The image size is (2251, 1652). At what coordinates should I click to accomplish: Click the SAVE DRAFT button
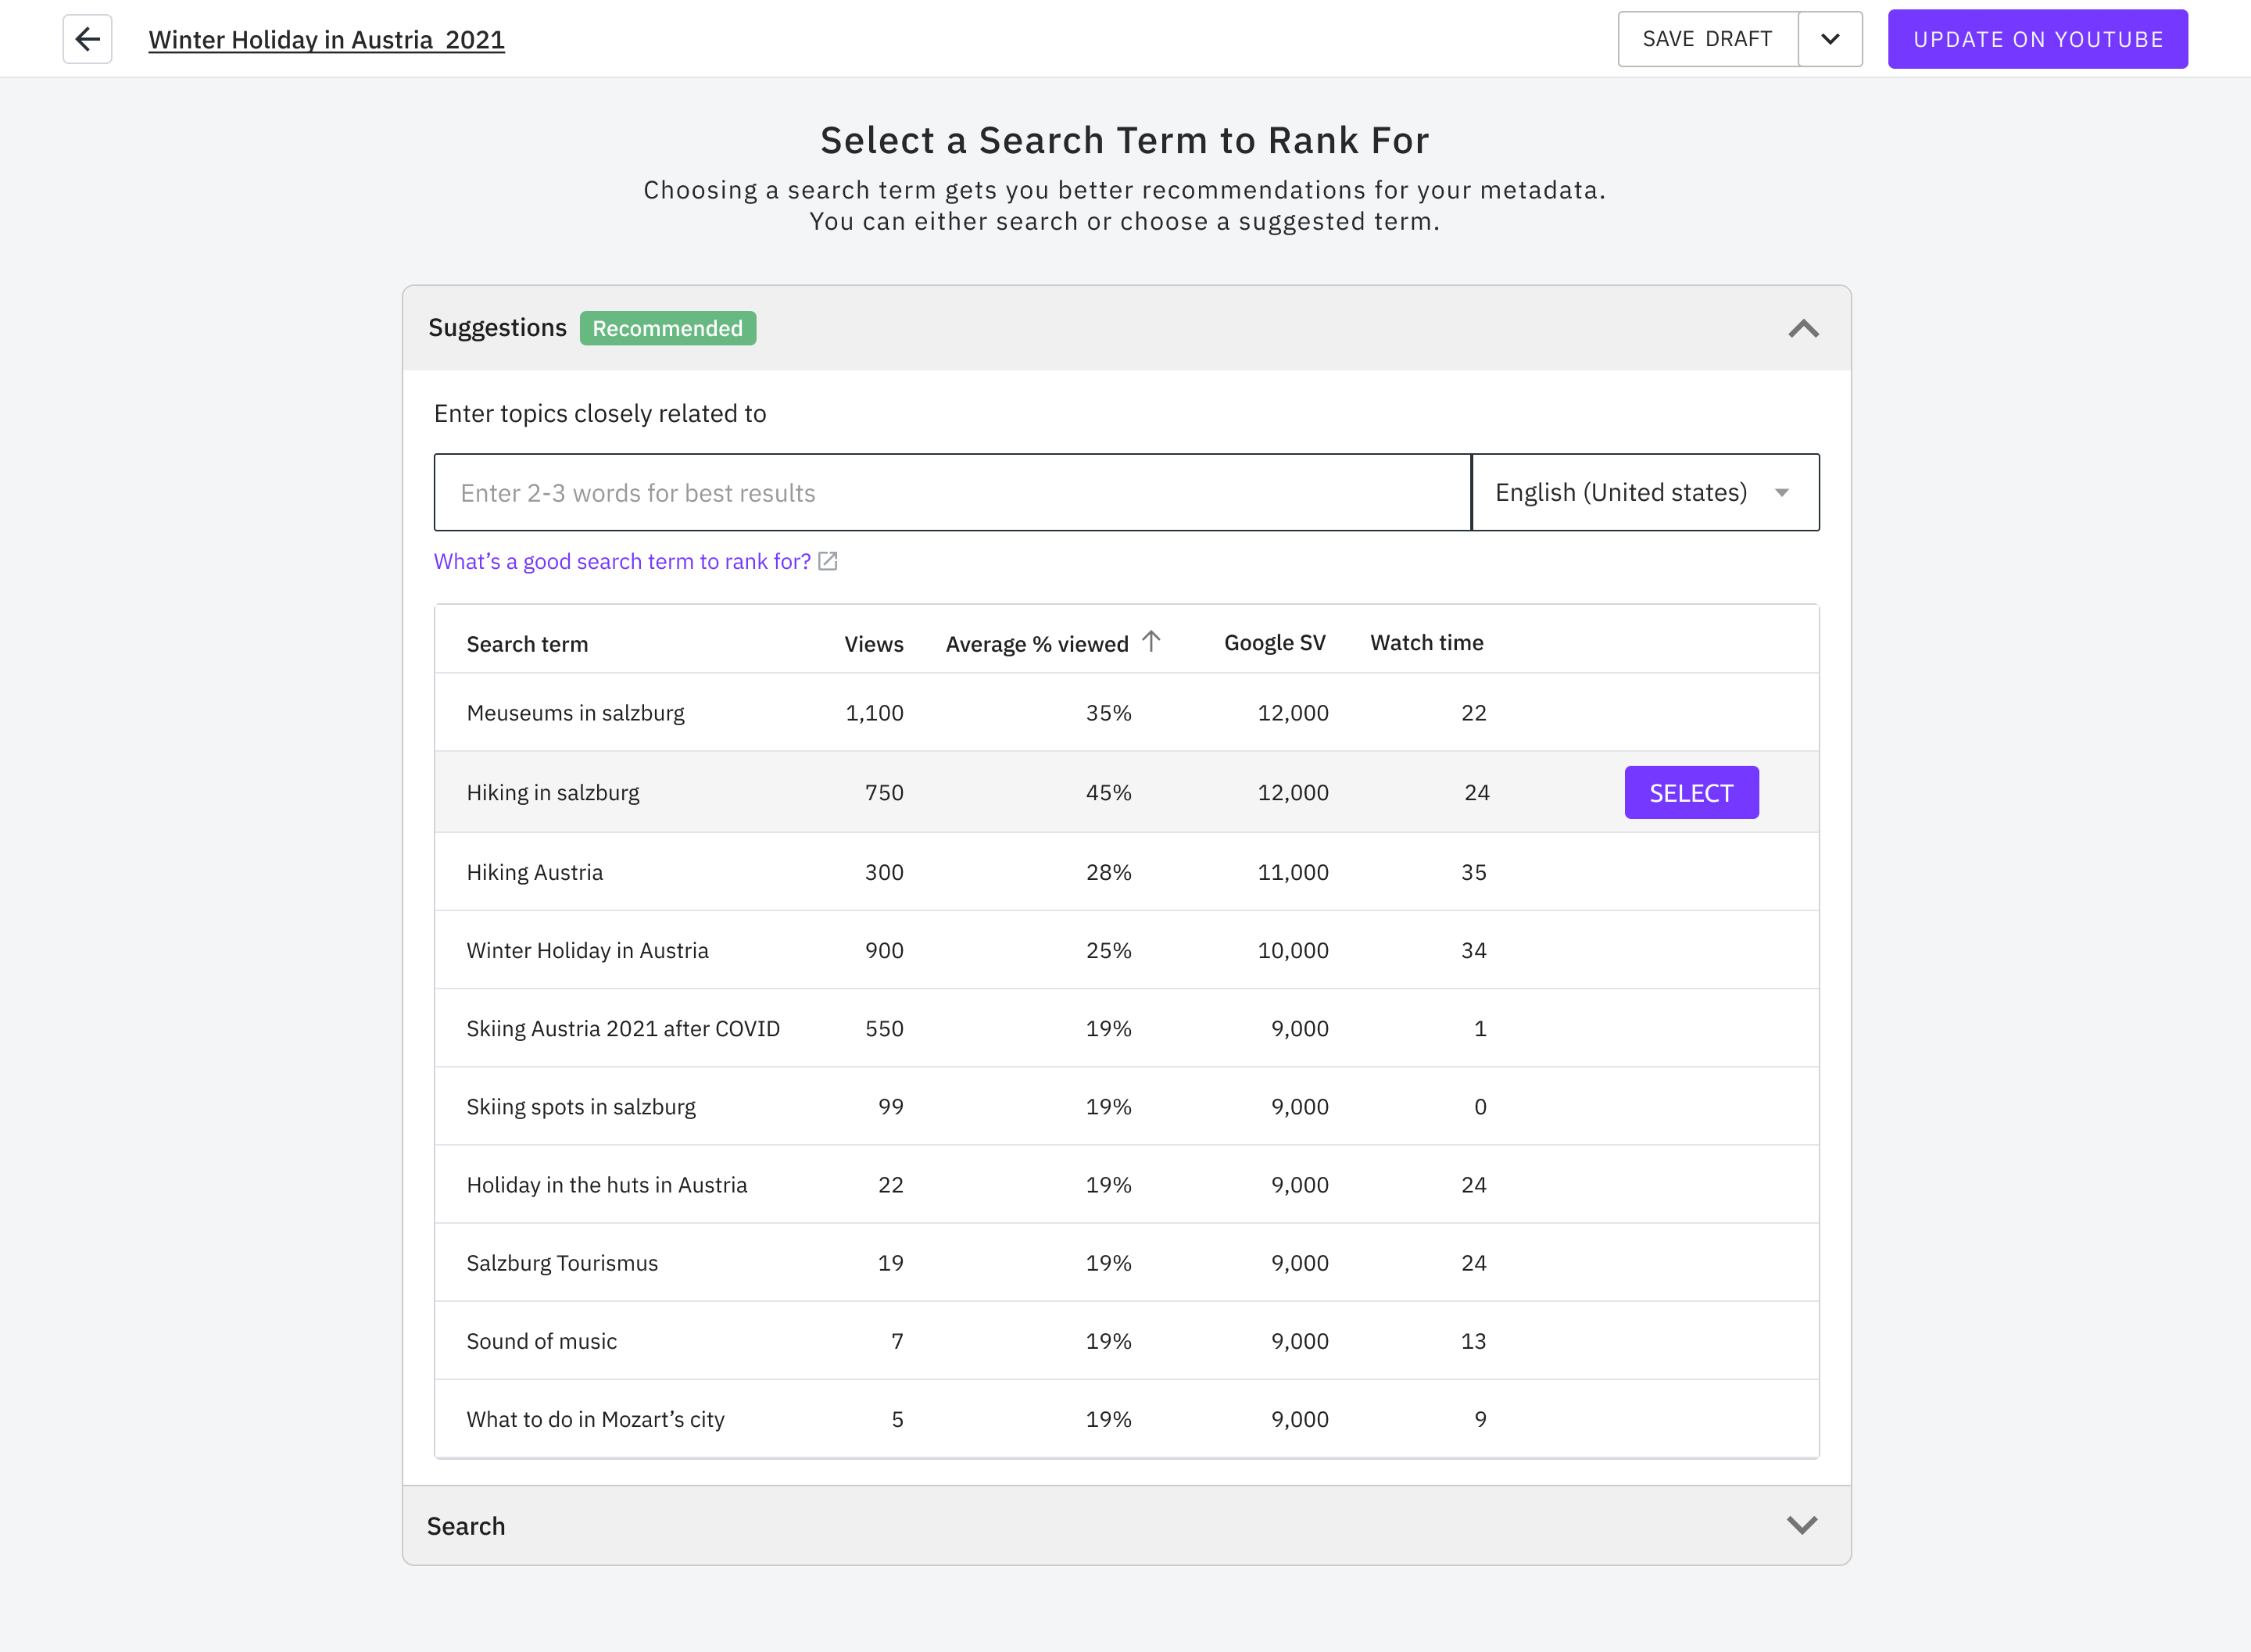coord(1706,38)
